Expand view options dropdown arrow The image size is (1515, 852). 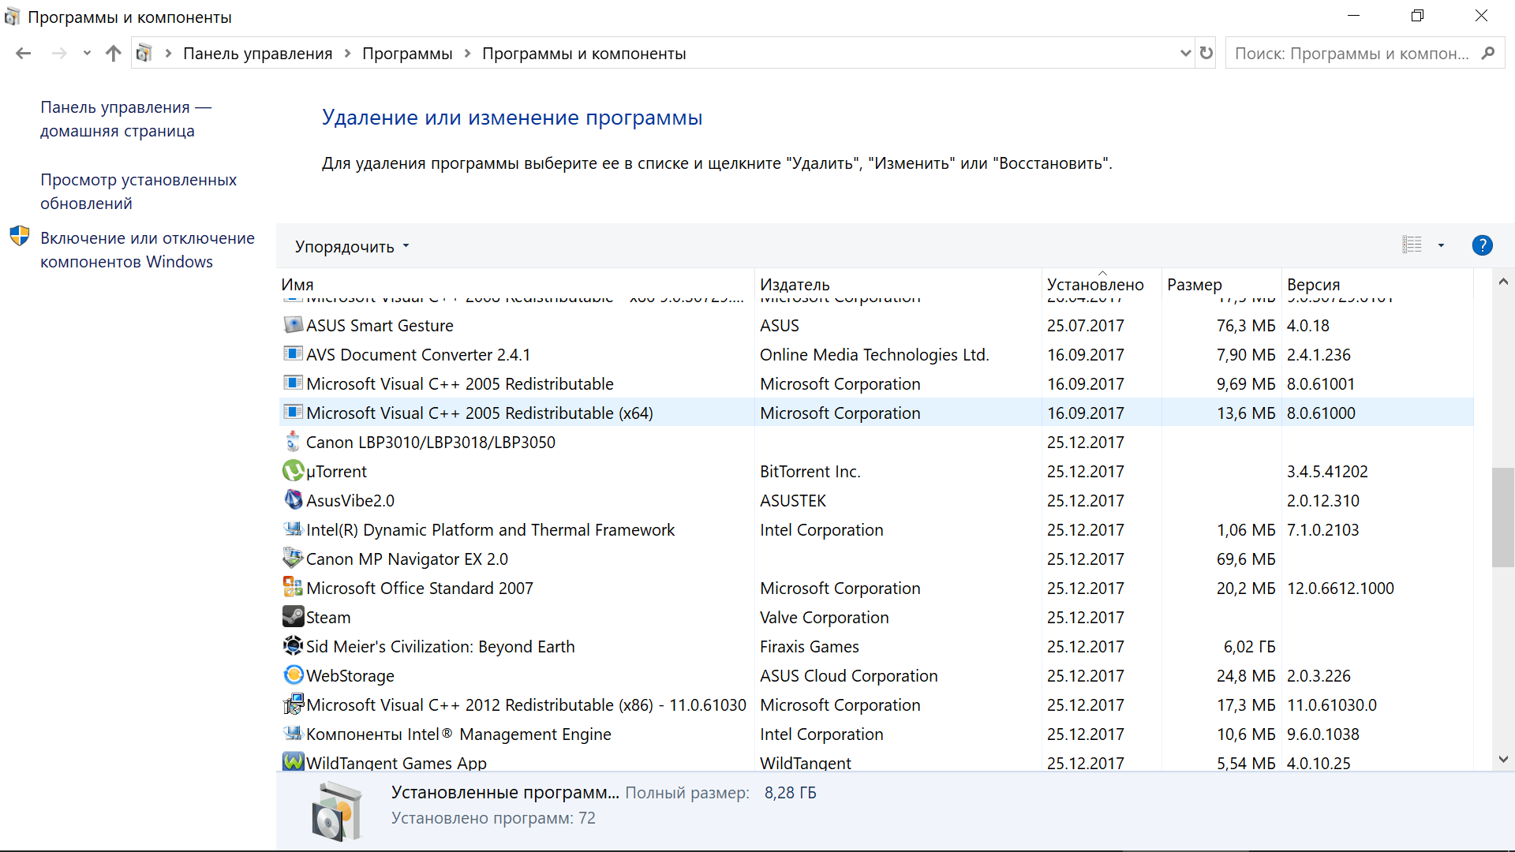pyautogui.click(x=1441, y=245)
